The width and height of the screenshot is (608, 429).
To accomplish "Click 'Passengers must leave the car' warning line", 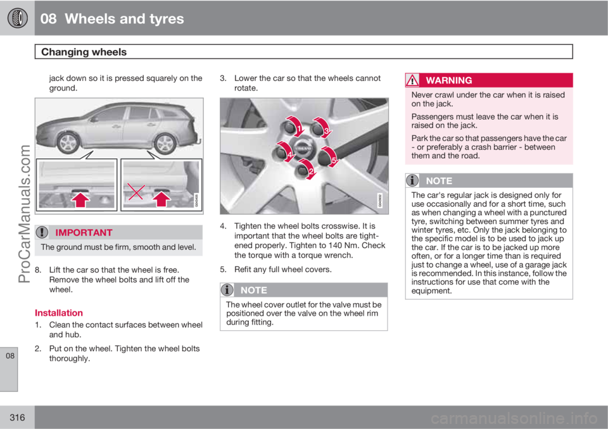I will (484, 121).
